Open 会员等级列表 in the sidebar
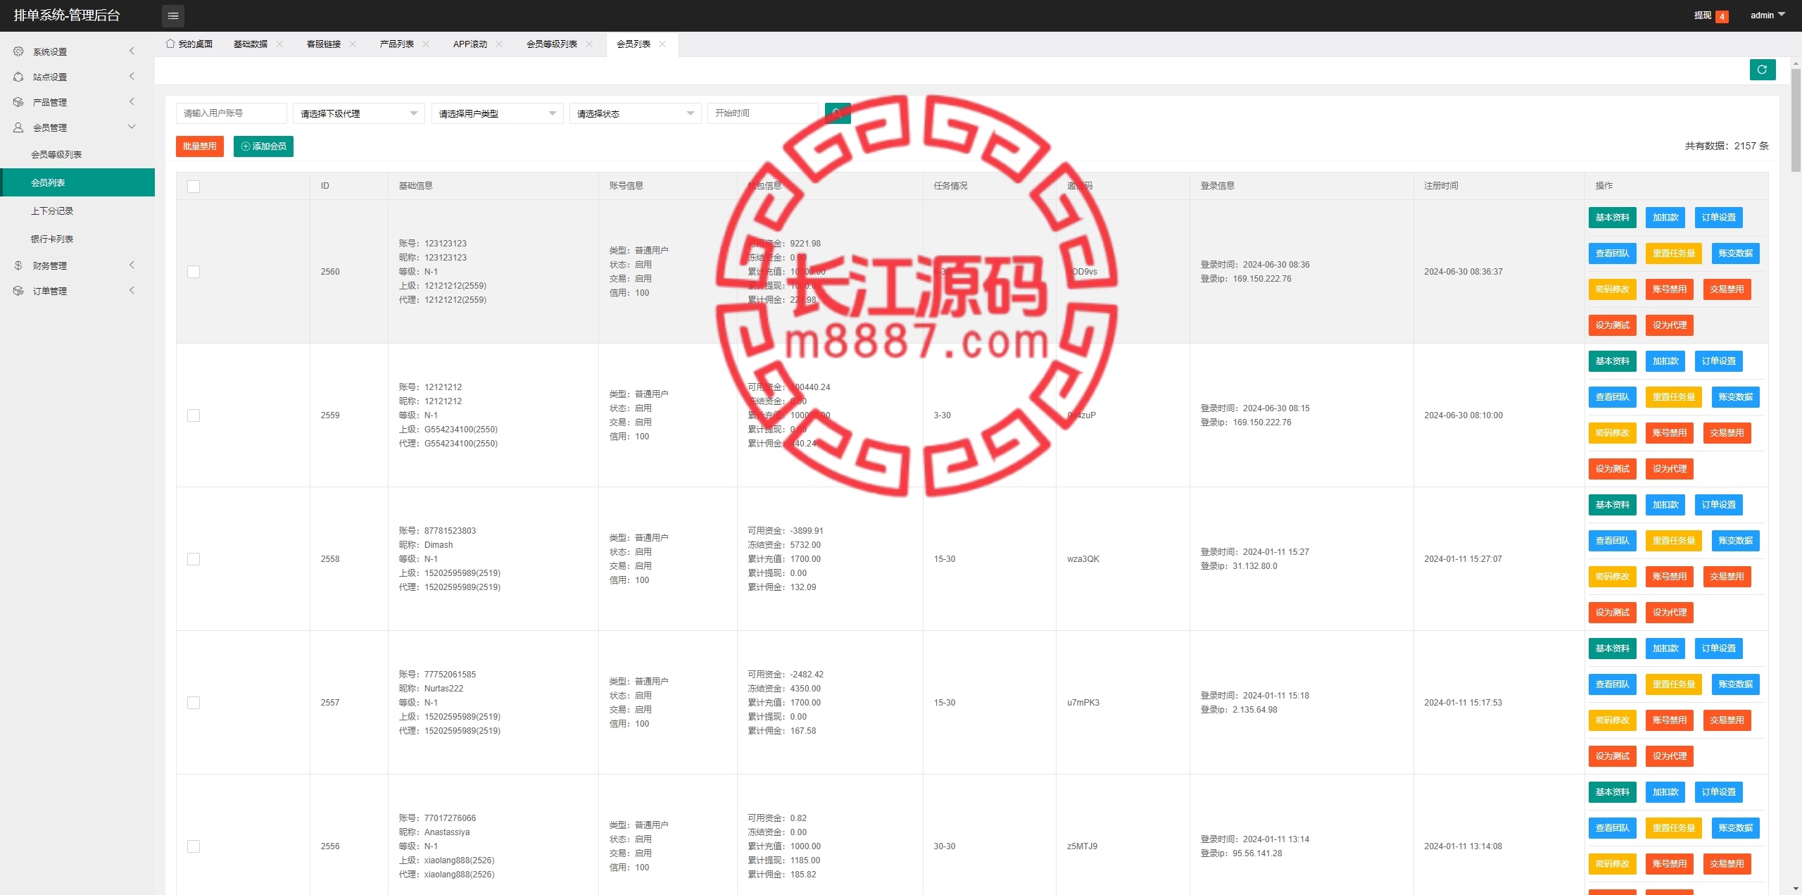The image size is (1802, 895). coord(77,154)
